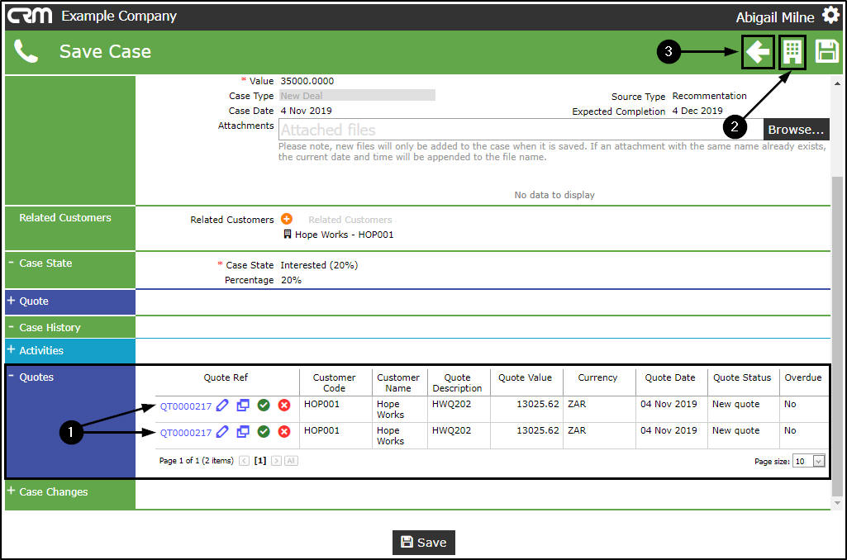Open first QT0000217 quote reference link
Image resolution: width=847 pixels, height=560 pixels.
coord(186,406)
